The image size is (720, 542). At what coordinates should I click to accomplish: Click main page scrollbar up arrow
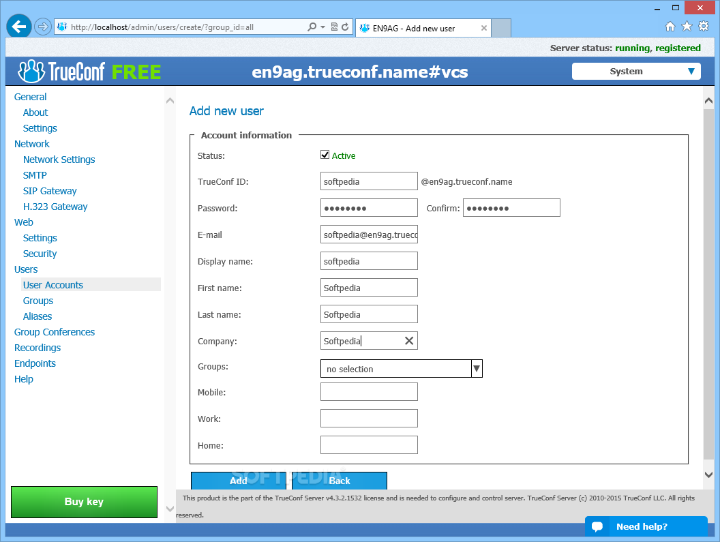(708, 101)
